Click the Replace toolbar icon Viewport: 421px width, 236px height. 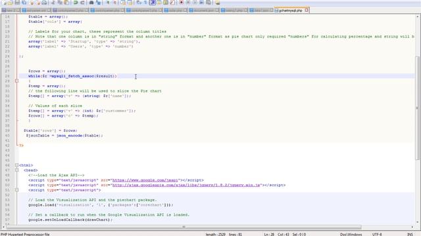tap(98, 3)
